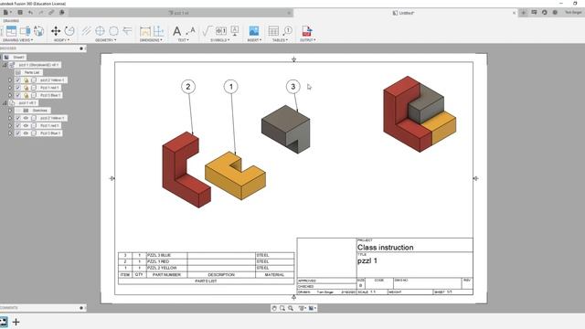Open the Geometry dropdown
585x329 pixels.
(106, 40)
